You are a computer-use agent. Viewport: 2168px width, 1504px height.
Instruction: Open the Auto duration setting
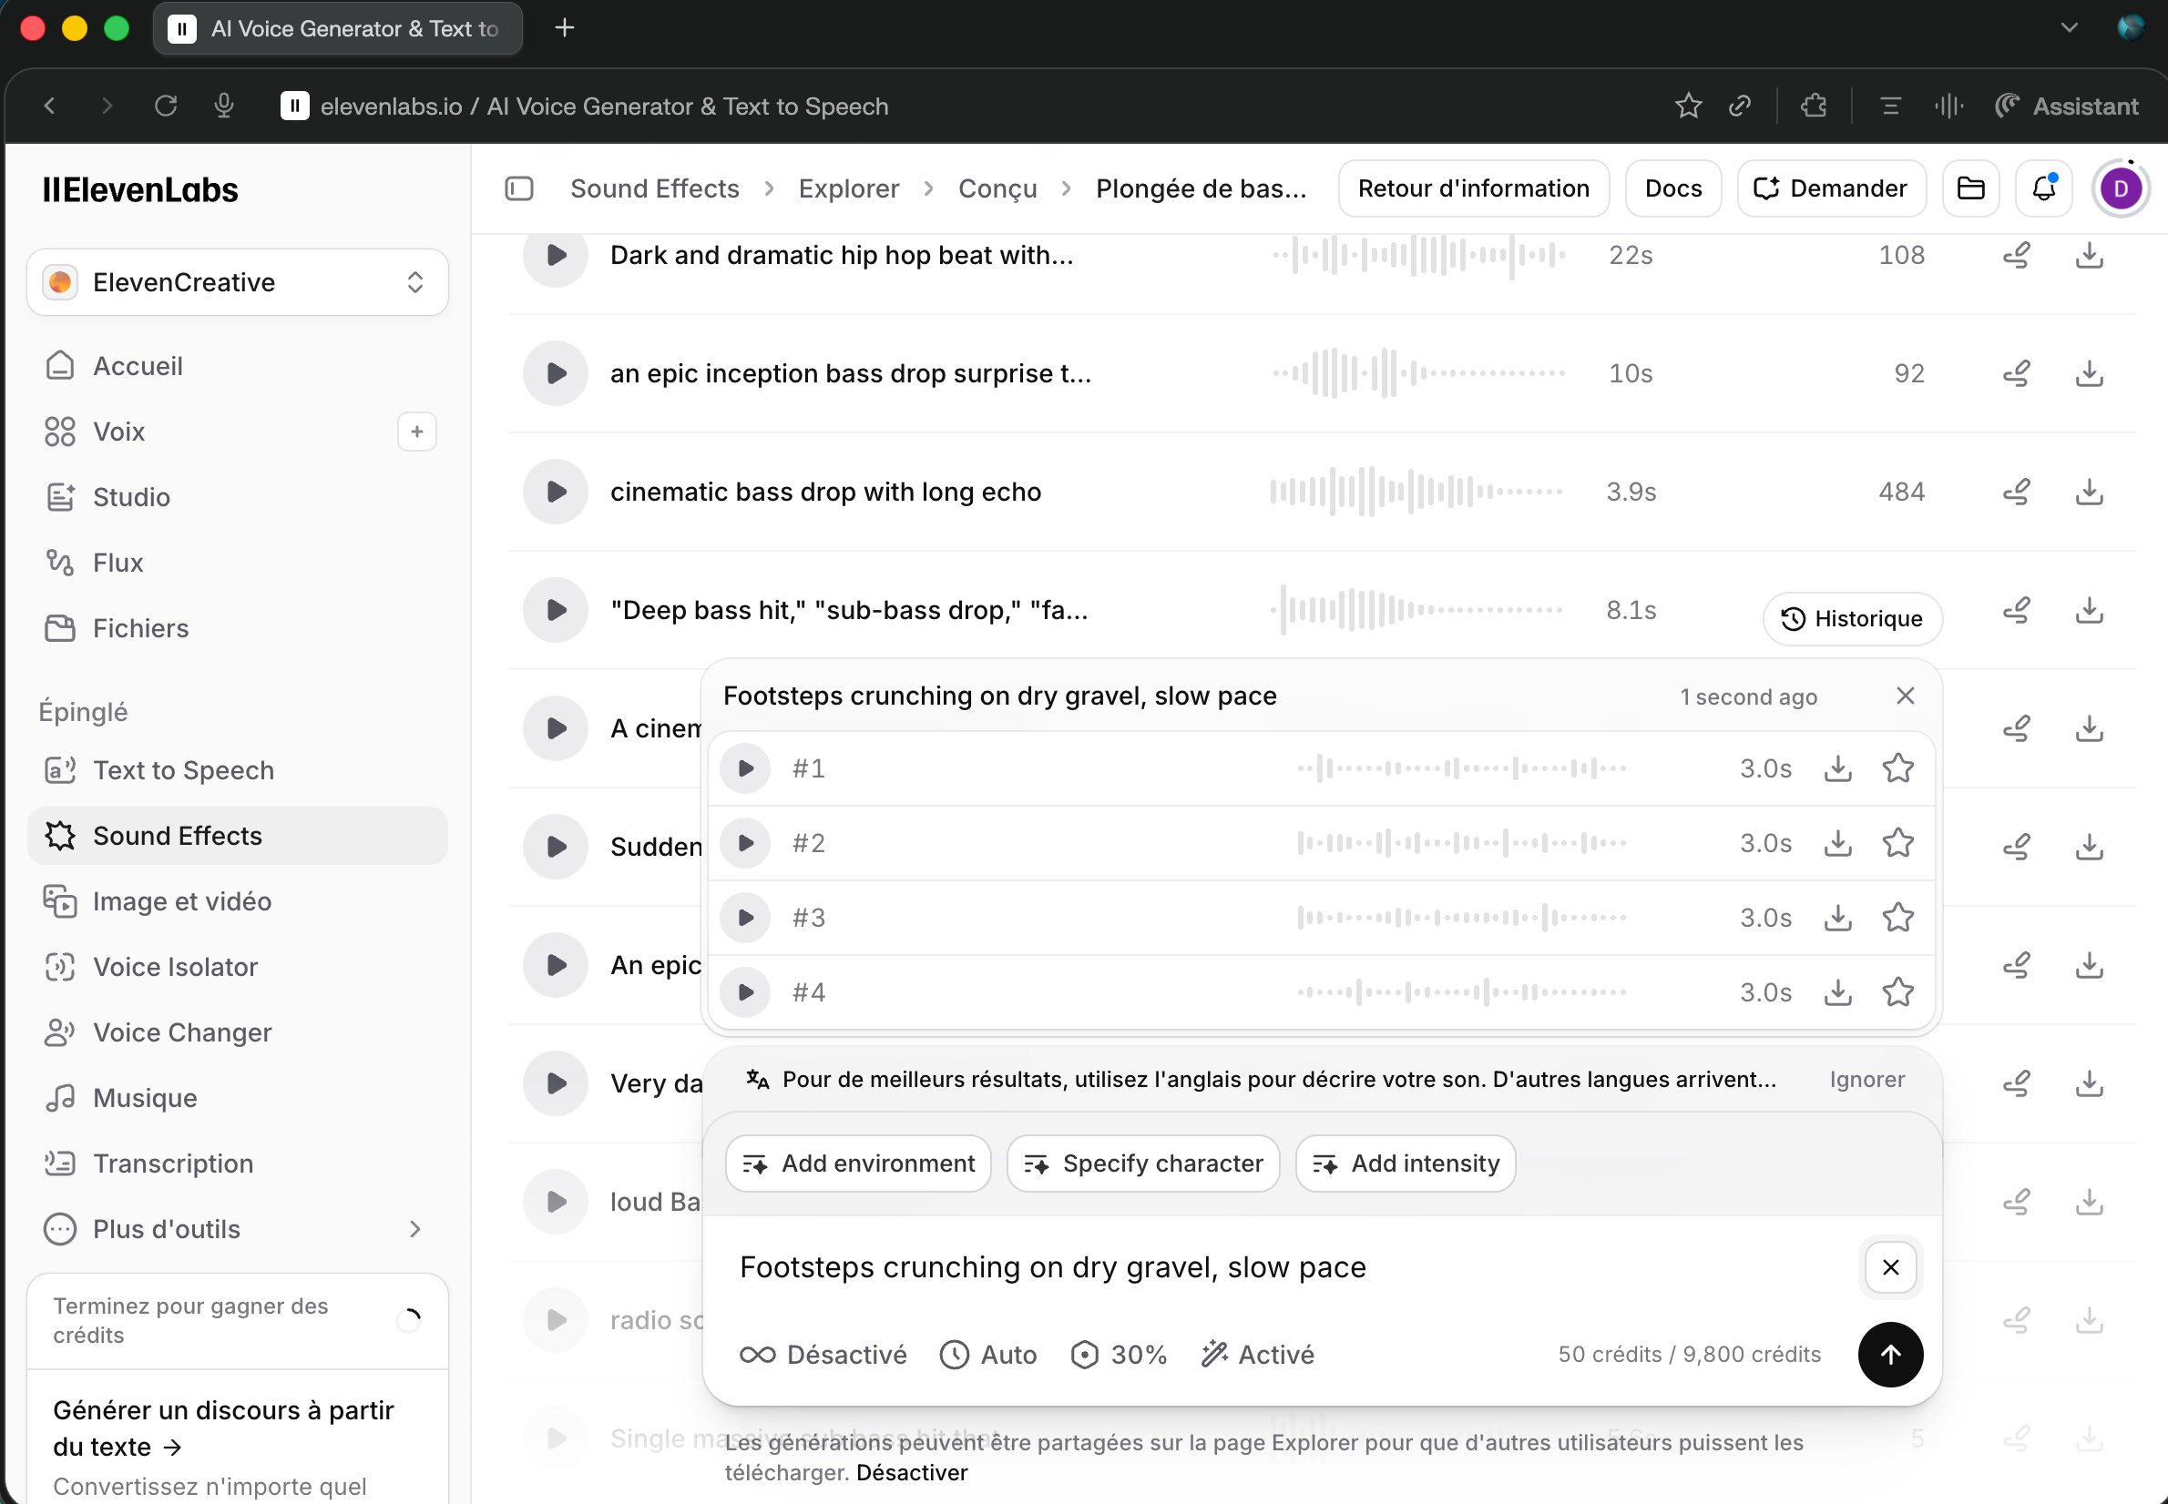tap(987, 1354)
